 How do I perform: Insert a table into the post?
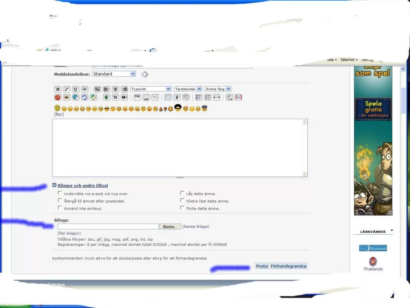[x=167, y=97]
